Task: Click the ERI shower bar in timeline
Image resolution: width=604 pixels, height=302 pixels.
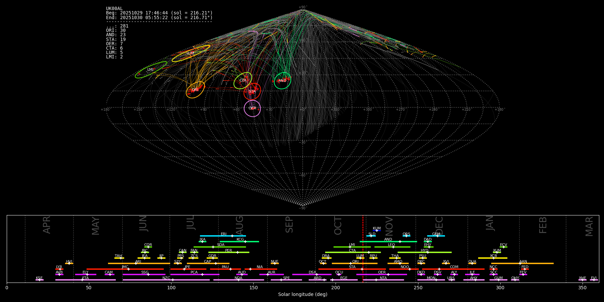Action: coord(223,236)
